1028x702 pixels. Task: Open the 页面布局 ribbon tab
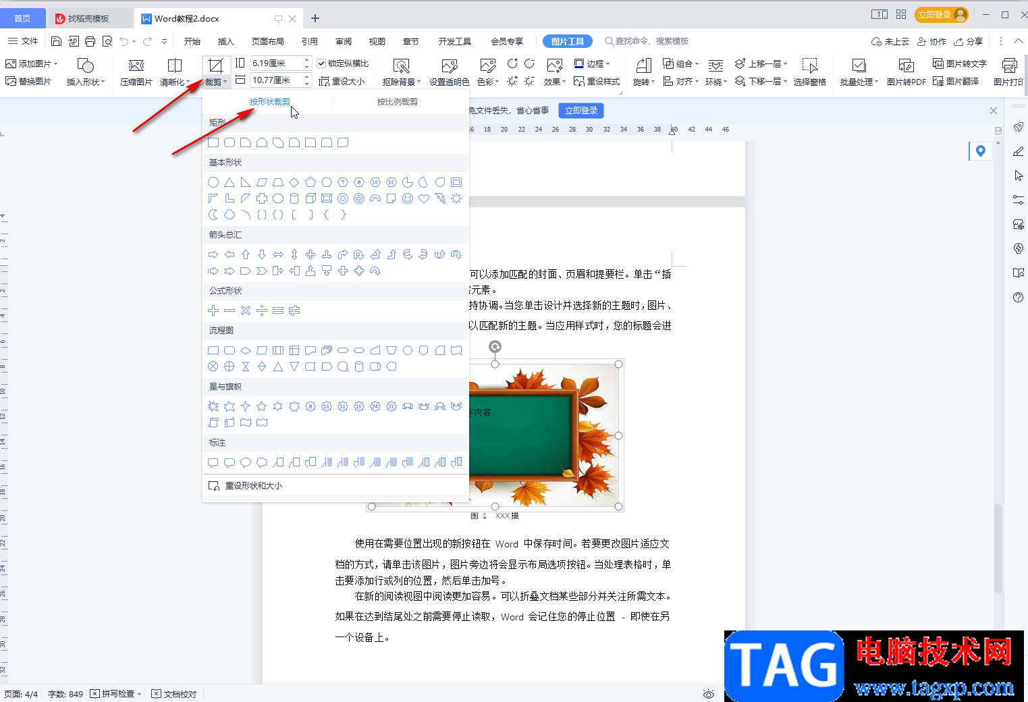pyautogui.click(x=267, y=41)
